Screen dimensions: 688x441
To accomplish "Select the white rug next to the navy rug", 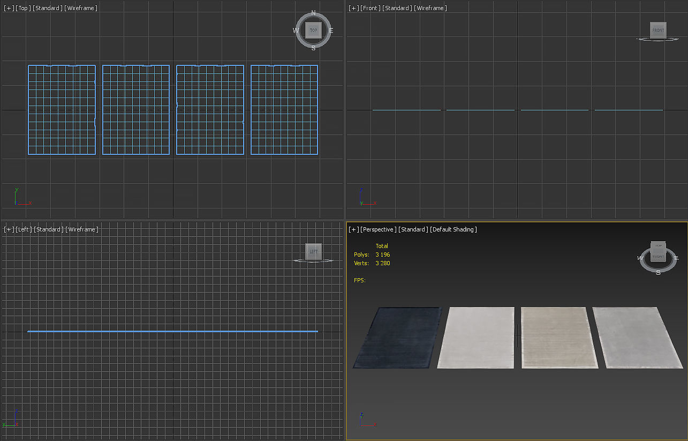I will point(476,338).
